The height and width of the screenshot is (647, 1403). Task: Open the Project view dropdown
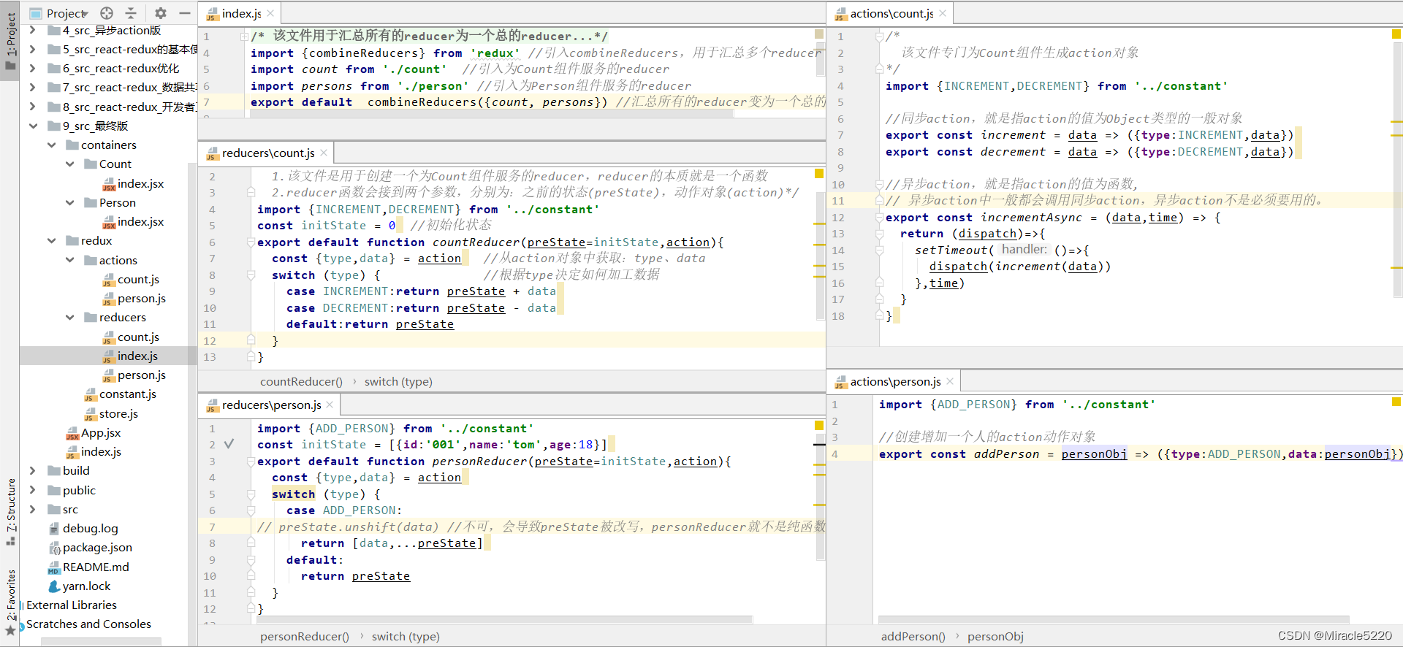coord(67,13)
